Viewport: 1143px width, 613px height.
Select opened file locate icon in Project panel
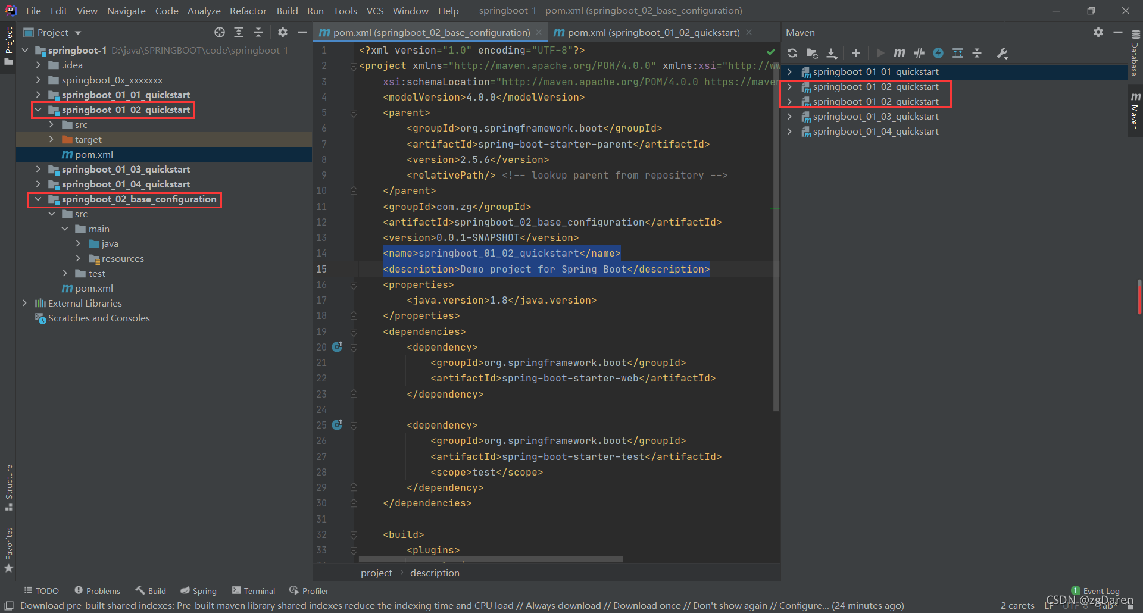220,32
